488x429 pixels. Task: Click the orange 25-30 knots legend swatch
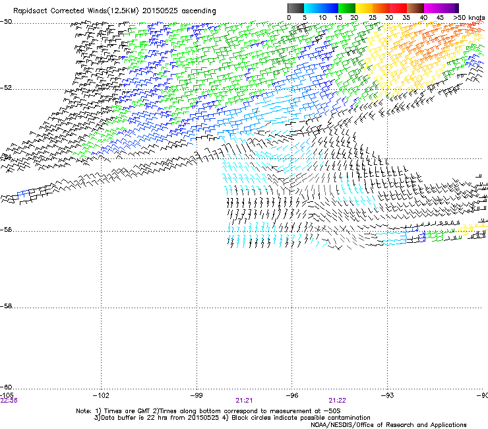381,8
